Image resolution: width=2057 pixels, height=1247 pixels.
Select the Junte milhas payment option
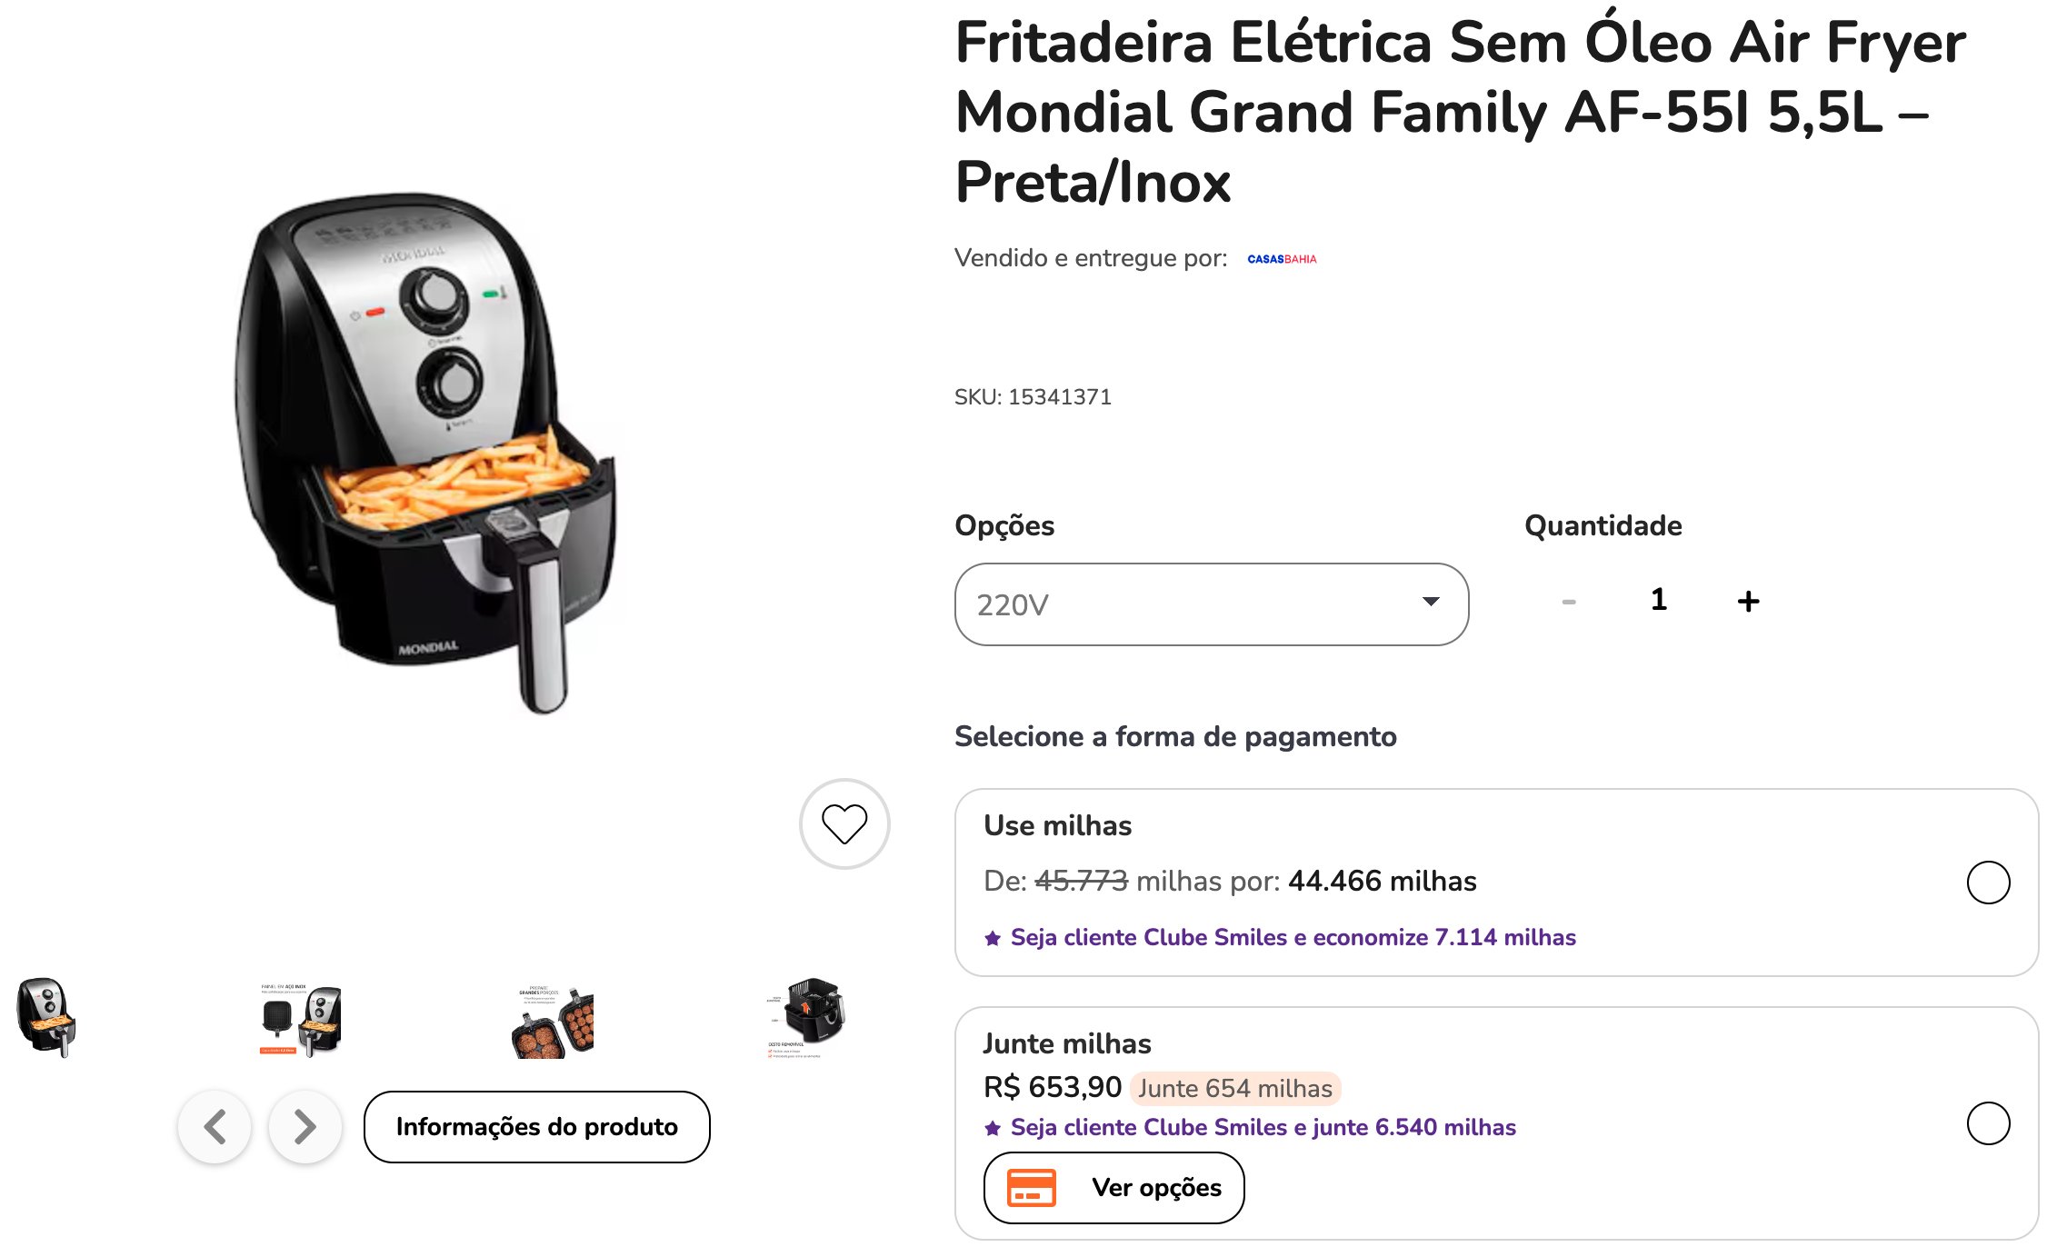point(1988,1123)
